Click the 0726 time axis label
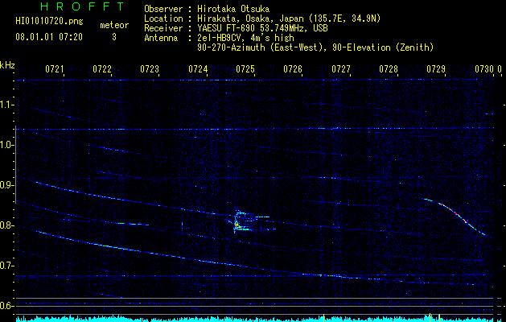This screenshot has height=322, width=506. point(293,68)
